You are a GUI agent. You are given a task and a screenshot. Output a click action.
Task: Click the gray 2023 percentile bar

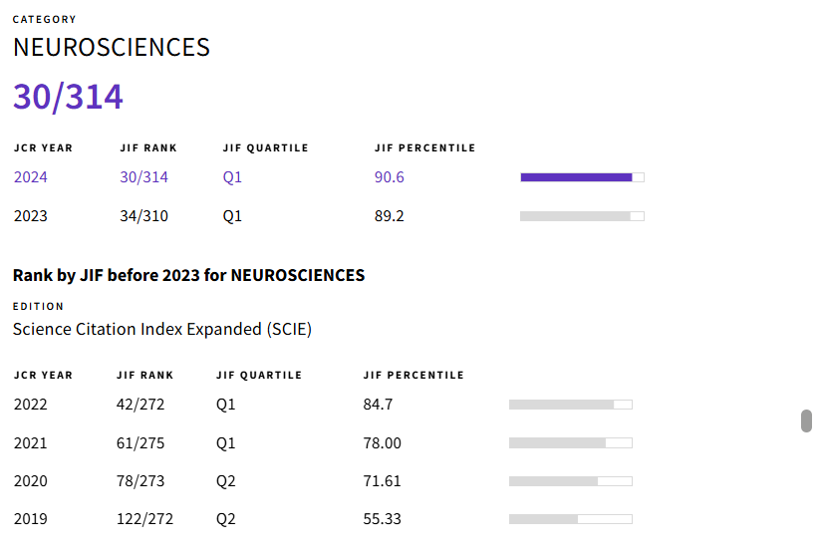pos(582,216)
